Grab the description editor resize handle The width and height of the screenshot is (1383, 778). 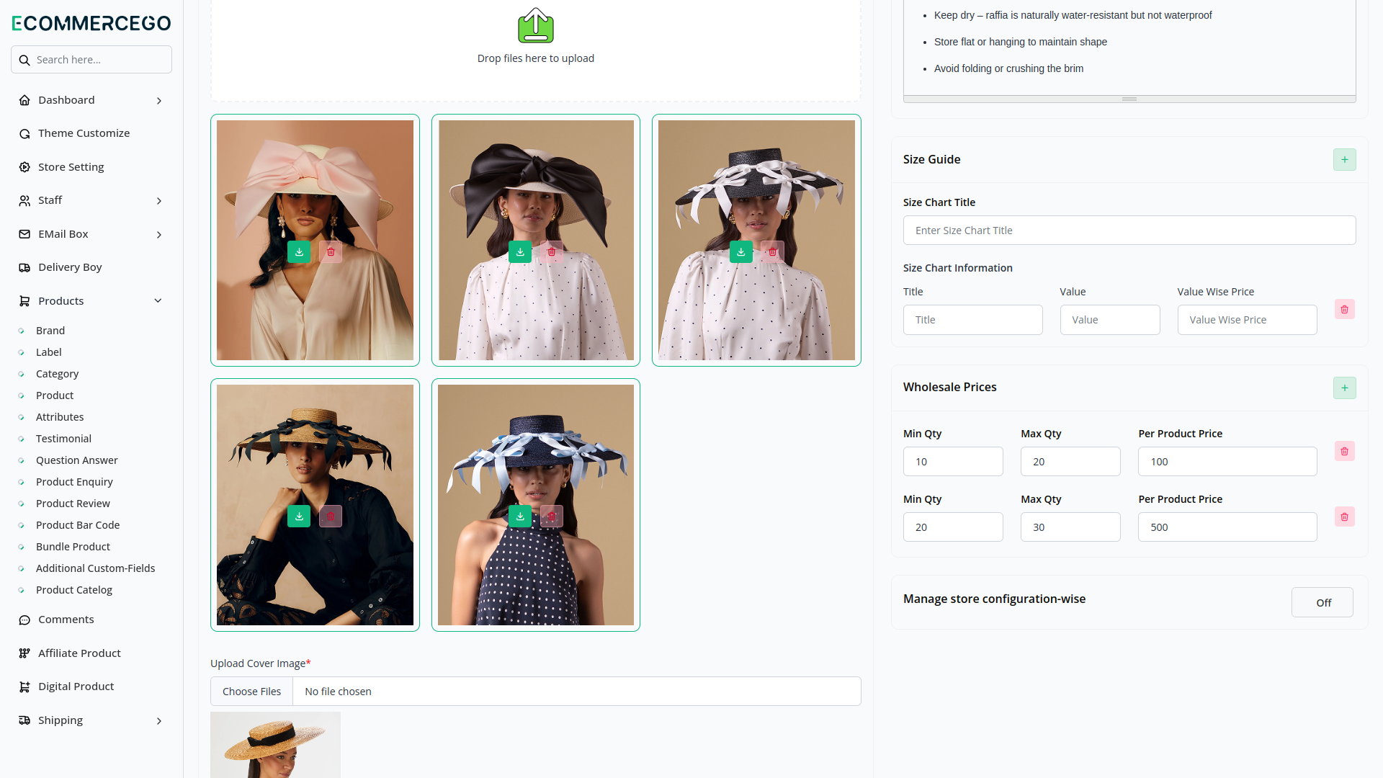pos(1129,99)
